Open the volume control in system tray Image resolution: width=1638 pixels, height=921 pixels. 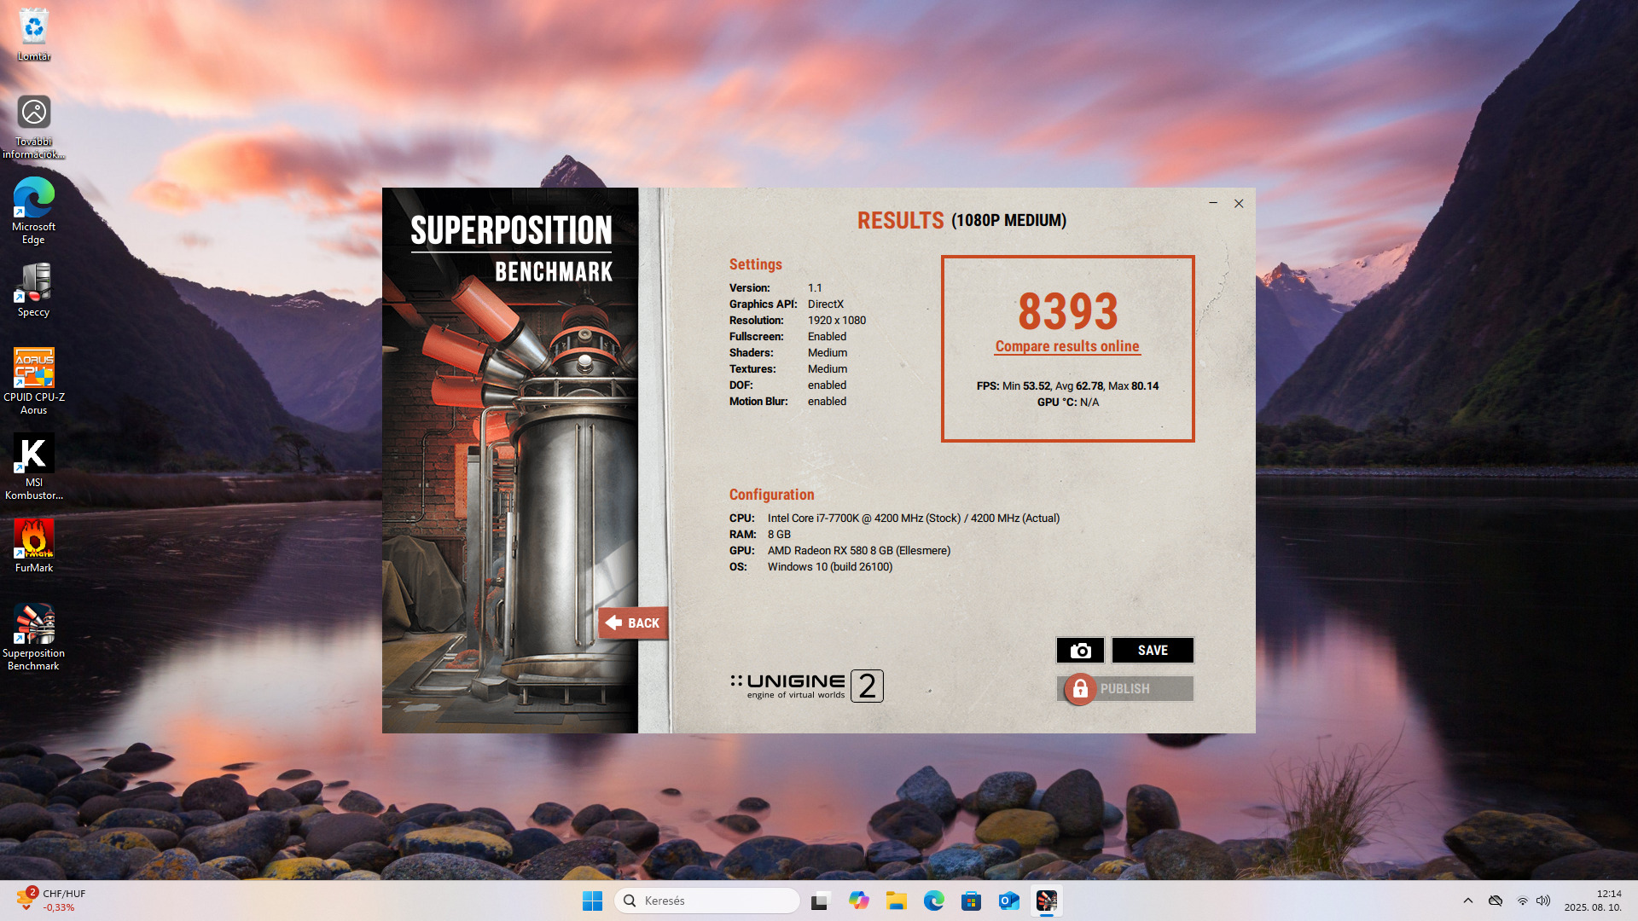[x=1543, y=901]
